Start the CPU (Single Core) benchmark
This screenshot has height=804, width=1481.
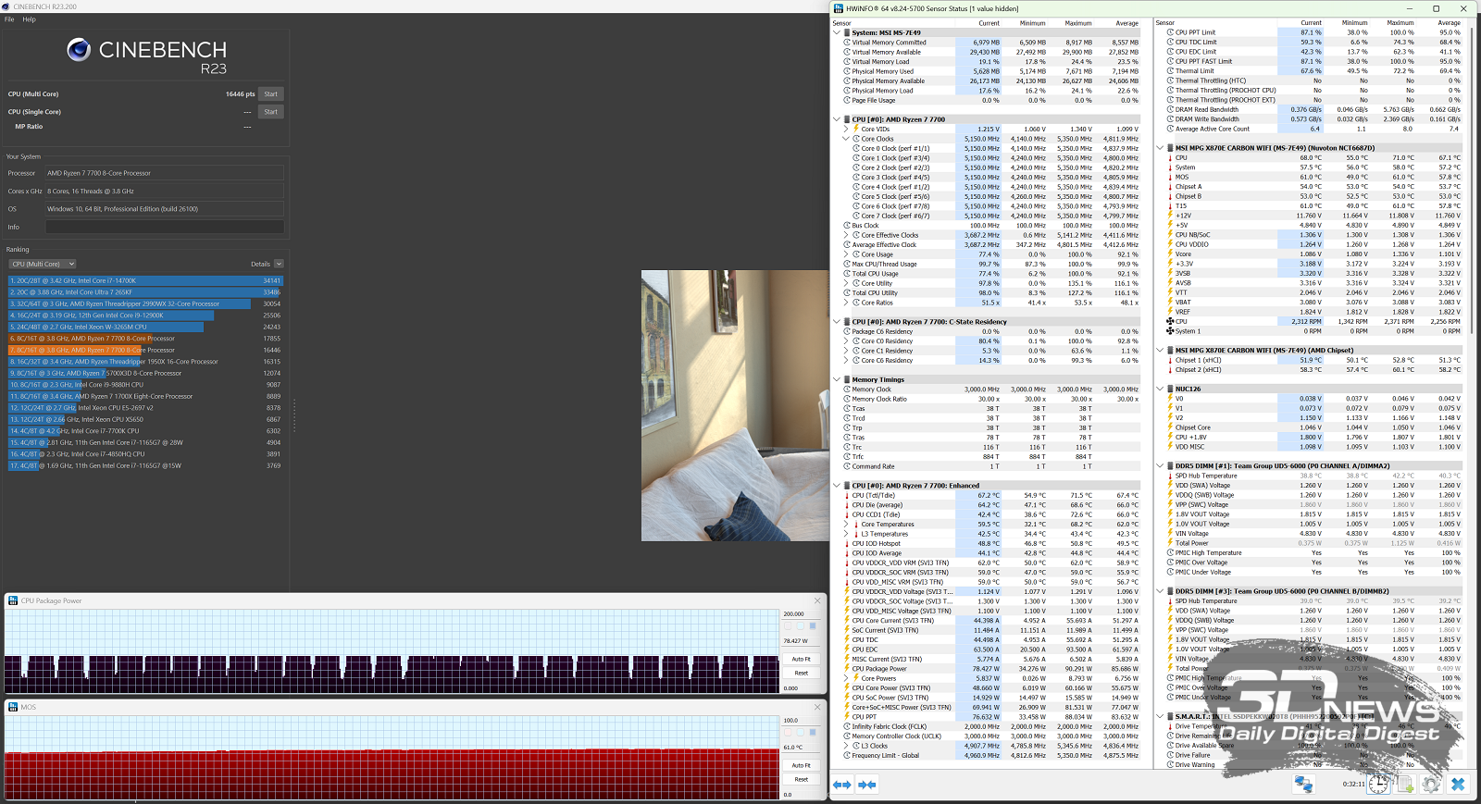(x=270, y=112)
